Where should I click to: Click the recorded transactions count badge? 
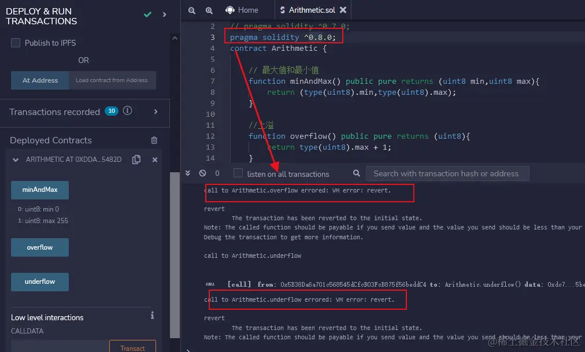[111, 111]
